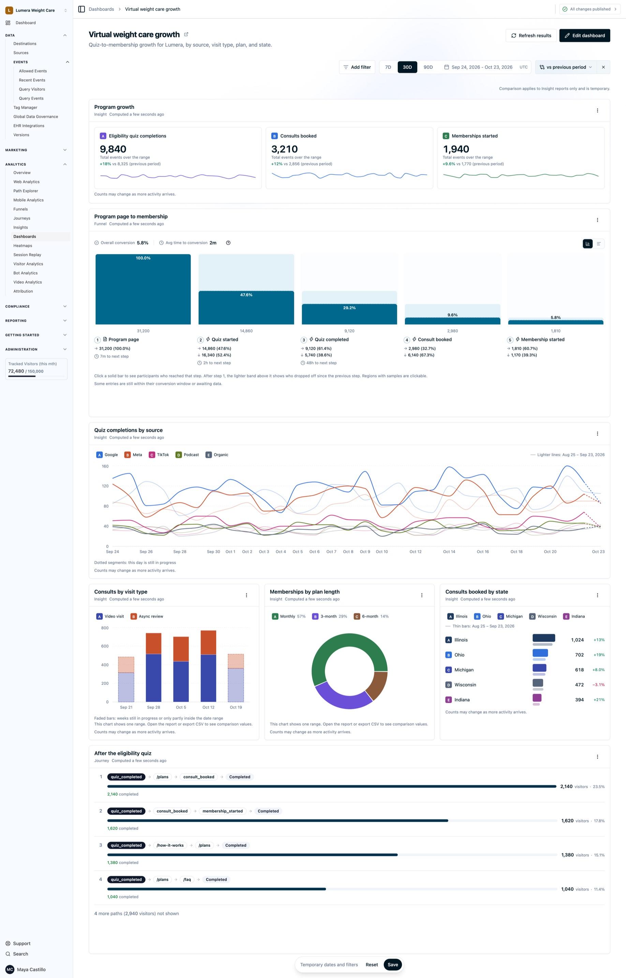Open Memberships by plan length options menu
626x978 pixels.
(x=421, y=595)
